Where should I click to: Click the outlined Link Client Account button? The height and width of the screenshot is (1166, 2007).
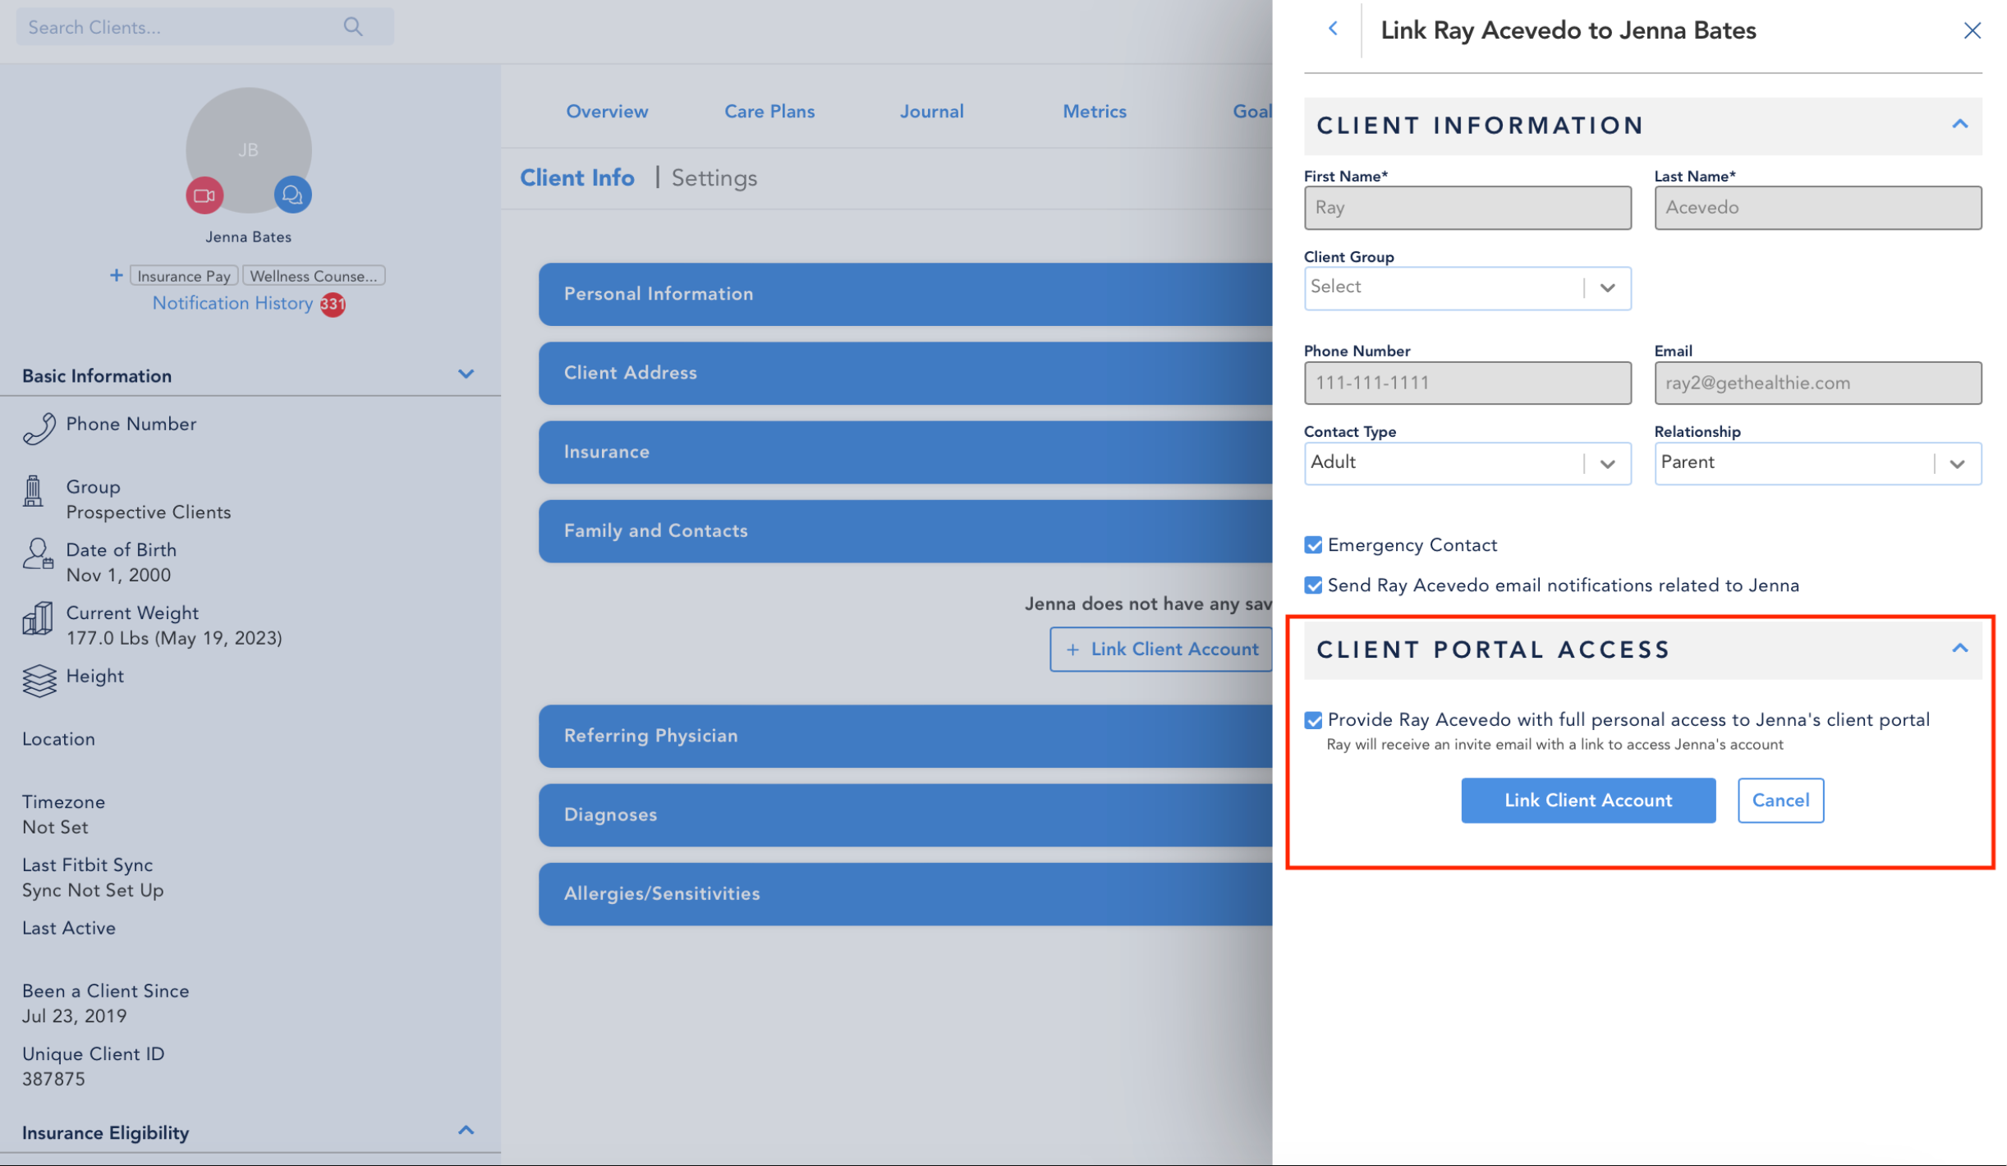[x=1160, y=650]
